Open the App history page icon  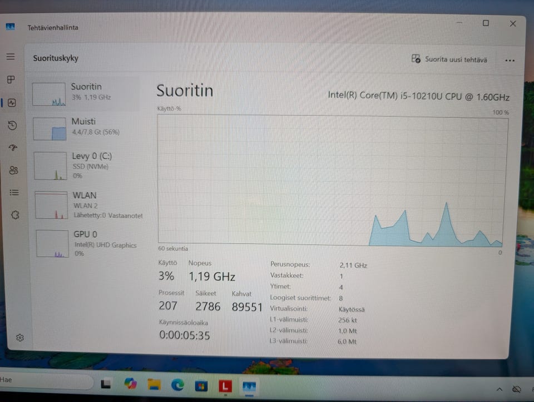click(x=12, y=125)
